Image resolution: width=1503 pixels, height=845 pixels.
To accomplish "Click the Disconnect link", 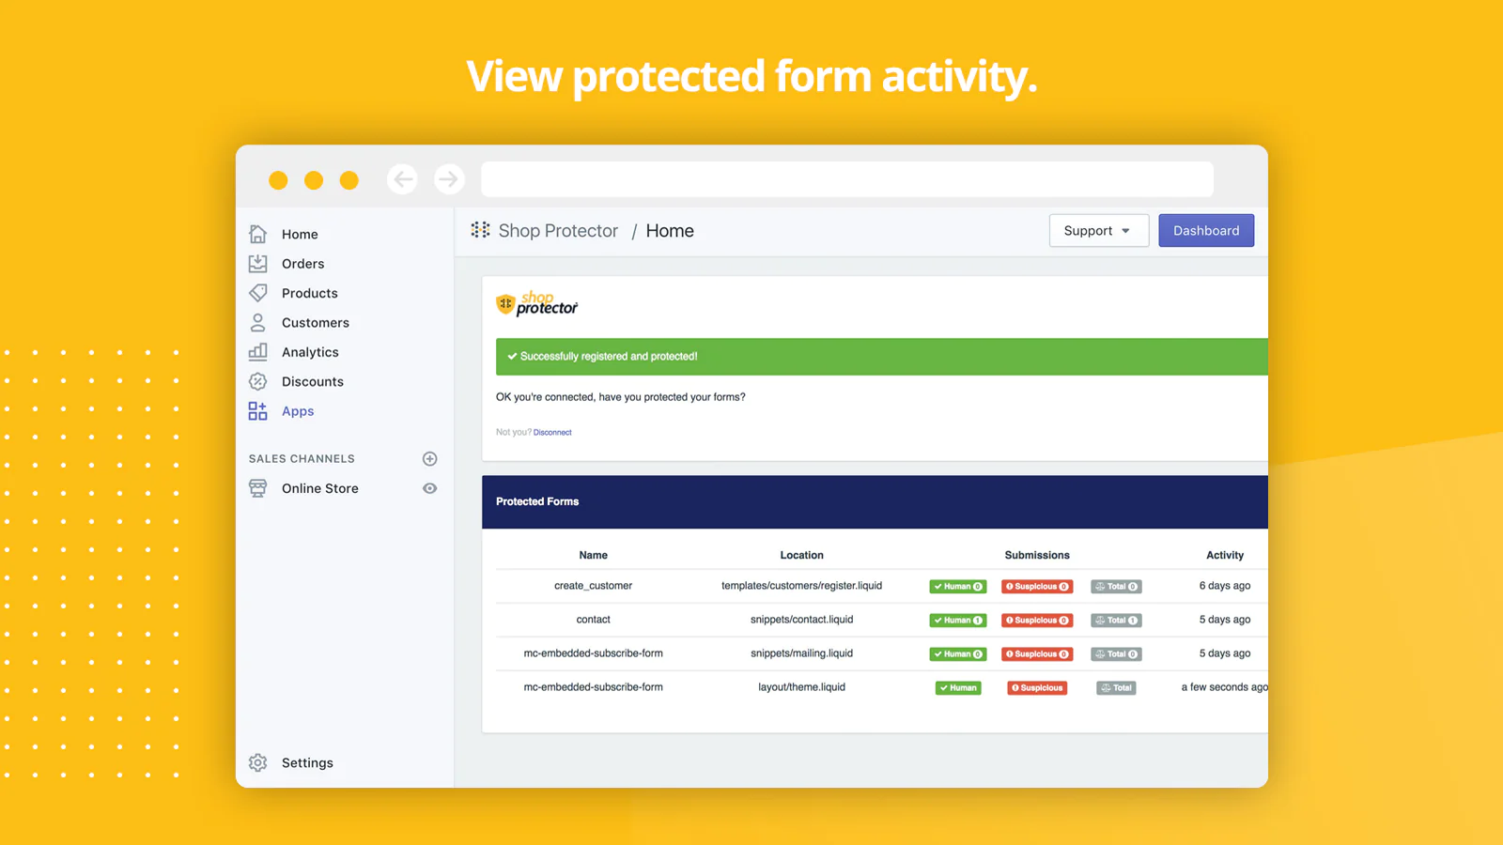I will tap(552, 433).
